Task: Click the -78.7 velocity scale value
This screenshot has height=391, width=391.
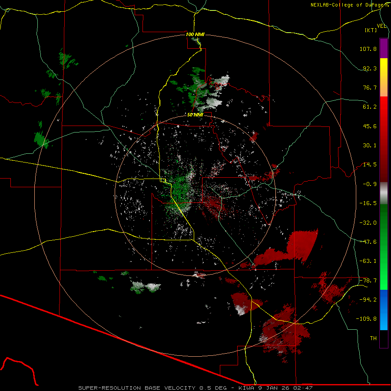Action: [368, 281]
